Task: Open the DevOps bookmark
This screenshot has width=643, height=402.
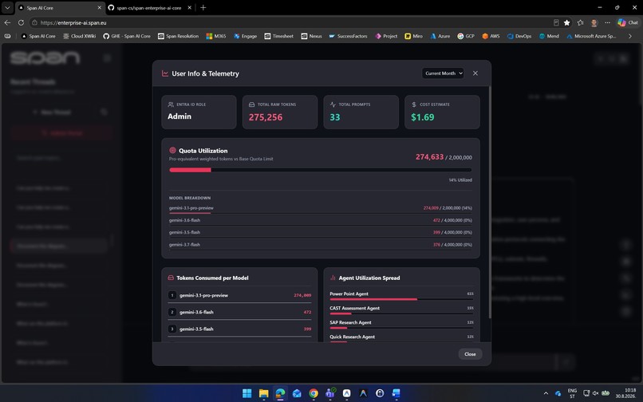Action: click(519, 36)
